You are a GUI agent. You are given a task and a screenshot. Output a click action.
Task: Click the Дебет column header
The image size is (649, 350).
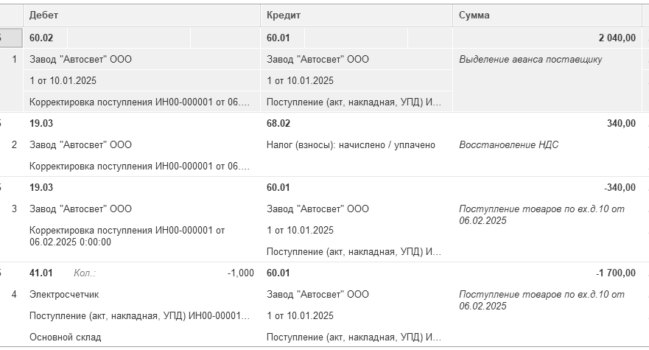tap(141, 15)
